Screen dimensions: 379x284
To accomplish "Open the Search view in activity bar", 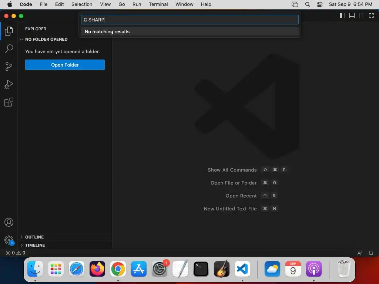I will click(x=9, y=48).
